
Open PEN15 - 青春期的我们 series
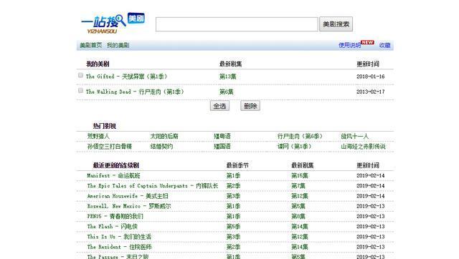click(115, 217)
